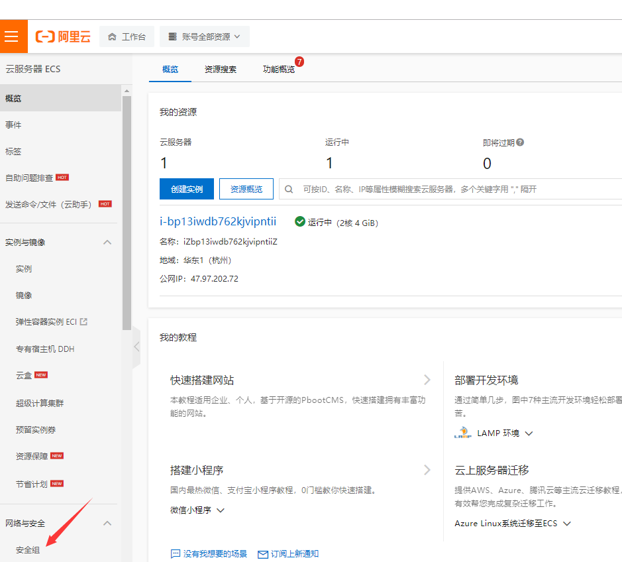622x562 pixels.
Task: Click the 快速搭建网站 tutorial title
Action: 202,380
